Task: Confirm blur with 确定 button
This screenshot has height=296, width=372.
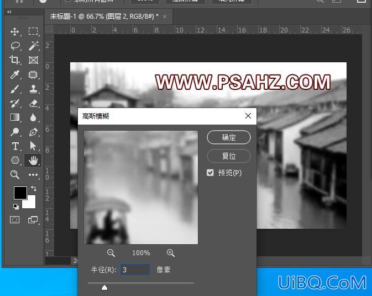Action: pyautogui.click(x=229, y=137)
